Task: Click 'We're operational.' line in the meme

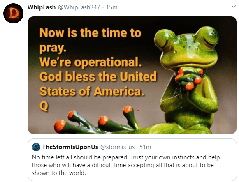Action: point(90,62)
